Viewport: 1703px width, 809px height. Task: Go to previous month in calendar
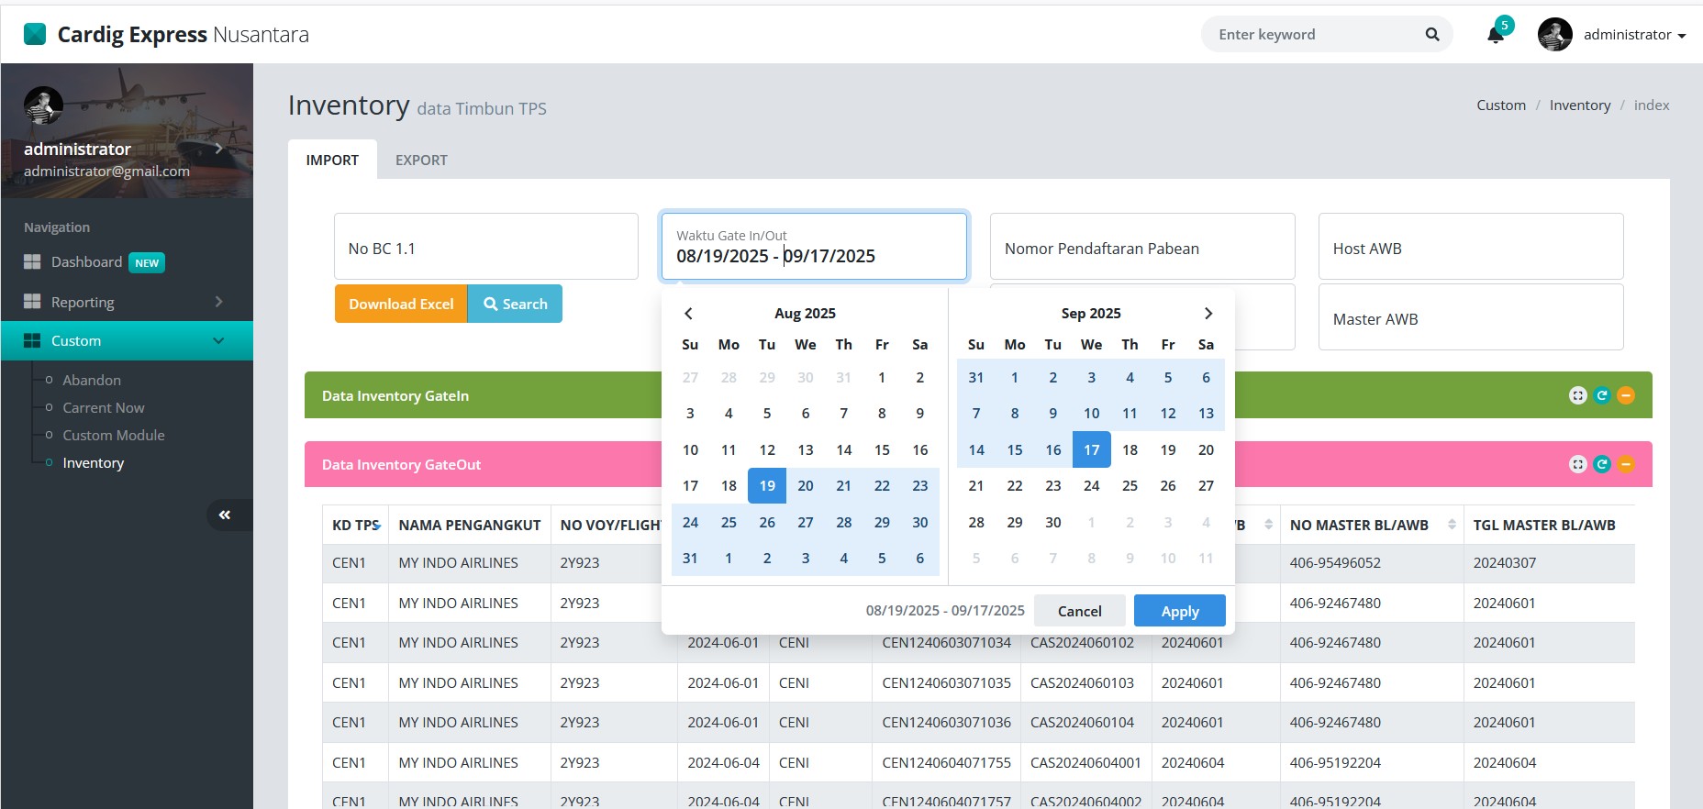click(688, 314)
